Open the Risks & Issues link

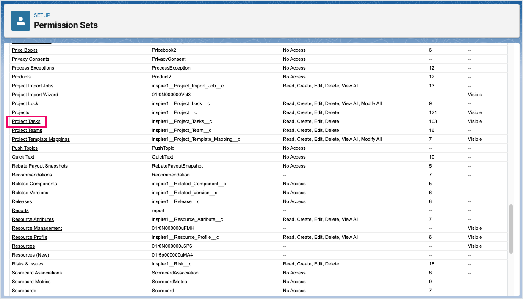[28, 264]
